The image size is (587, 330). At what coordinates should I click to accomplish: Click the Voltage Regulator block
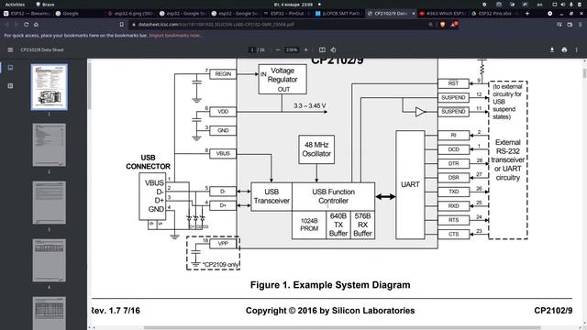point(282,79)
